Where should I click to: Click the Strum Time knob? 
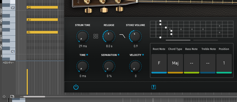[x=83, y=36]
